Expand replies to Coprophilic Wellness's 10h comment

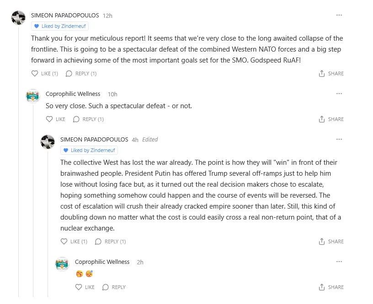pyautogui.click(x=88, y=119)
